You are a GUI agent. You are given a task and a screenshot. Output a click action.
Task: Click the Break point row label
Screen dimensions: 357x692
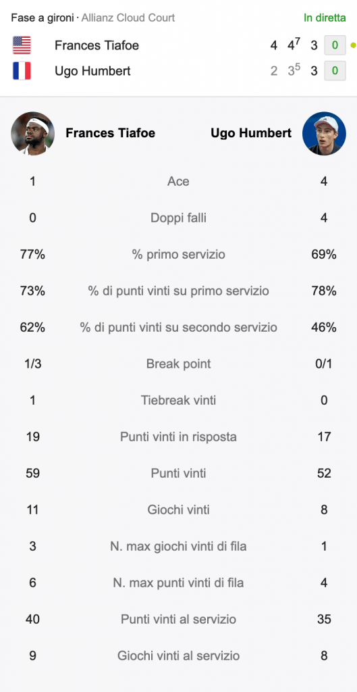click(178, 364)
